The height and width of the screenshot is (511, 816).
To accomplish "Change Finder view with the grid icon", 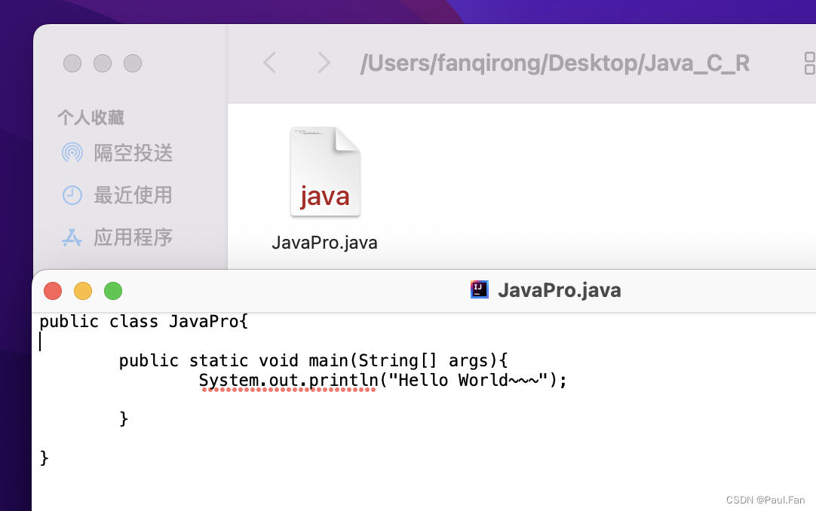I will pos(810,63).
